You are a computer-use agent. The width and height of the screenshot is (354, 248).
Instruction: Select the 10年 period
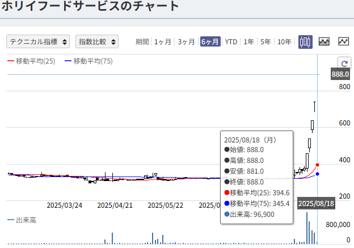[x=284, y=42]
